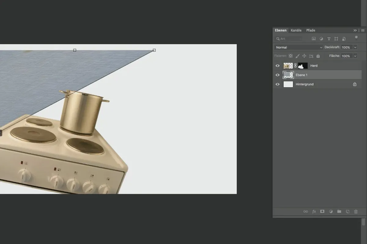Select the Herd layer thumbnail
The height and width of the screenshot is (244, 367).
click(288, 66)
